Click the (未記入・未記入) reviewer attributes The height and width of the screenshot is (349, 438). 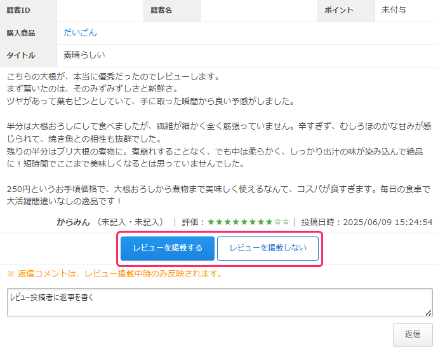pos(130,222)
